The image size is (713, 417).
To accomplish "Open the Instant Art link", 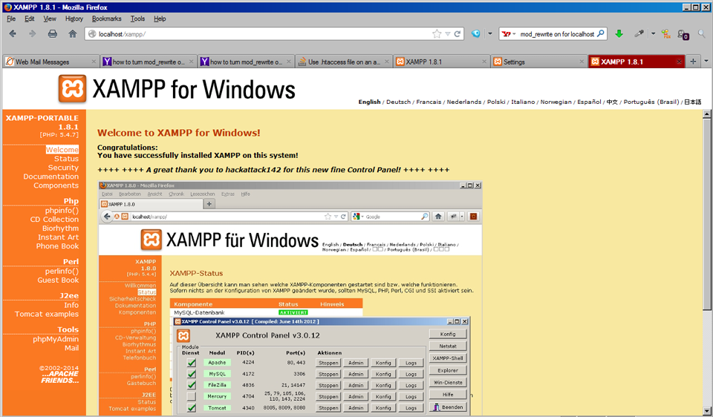I will point(58,237).
